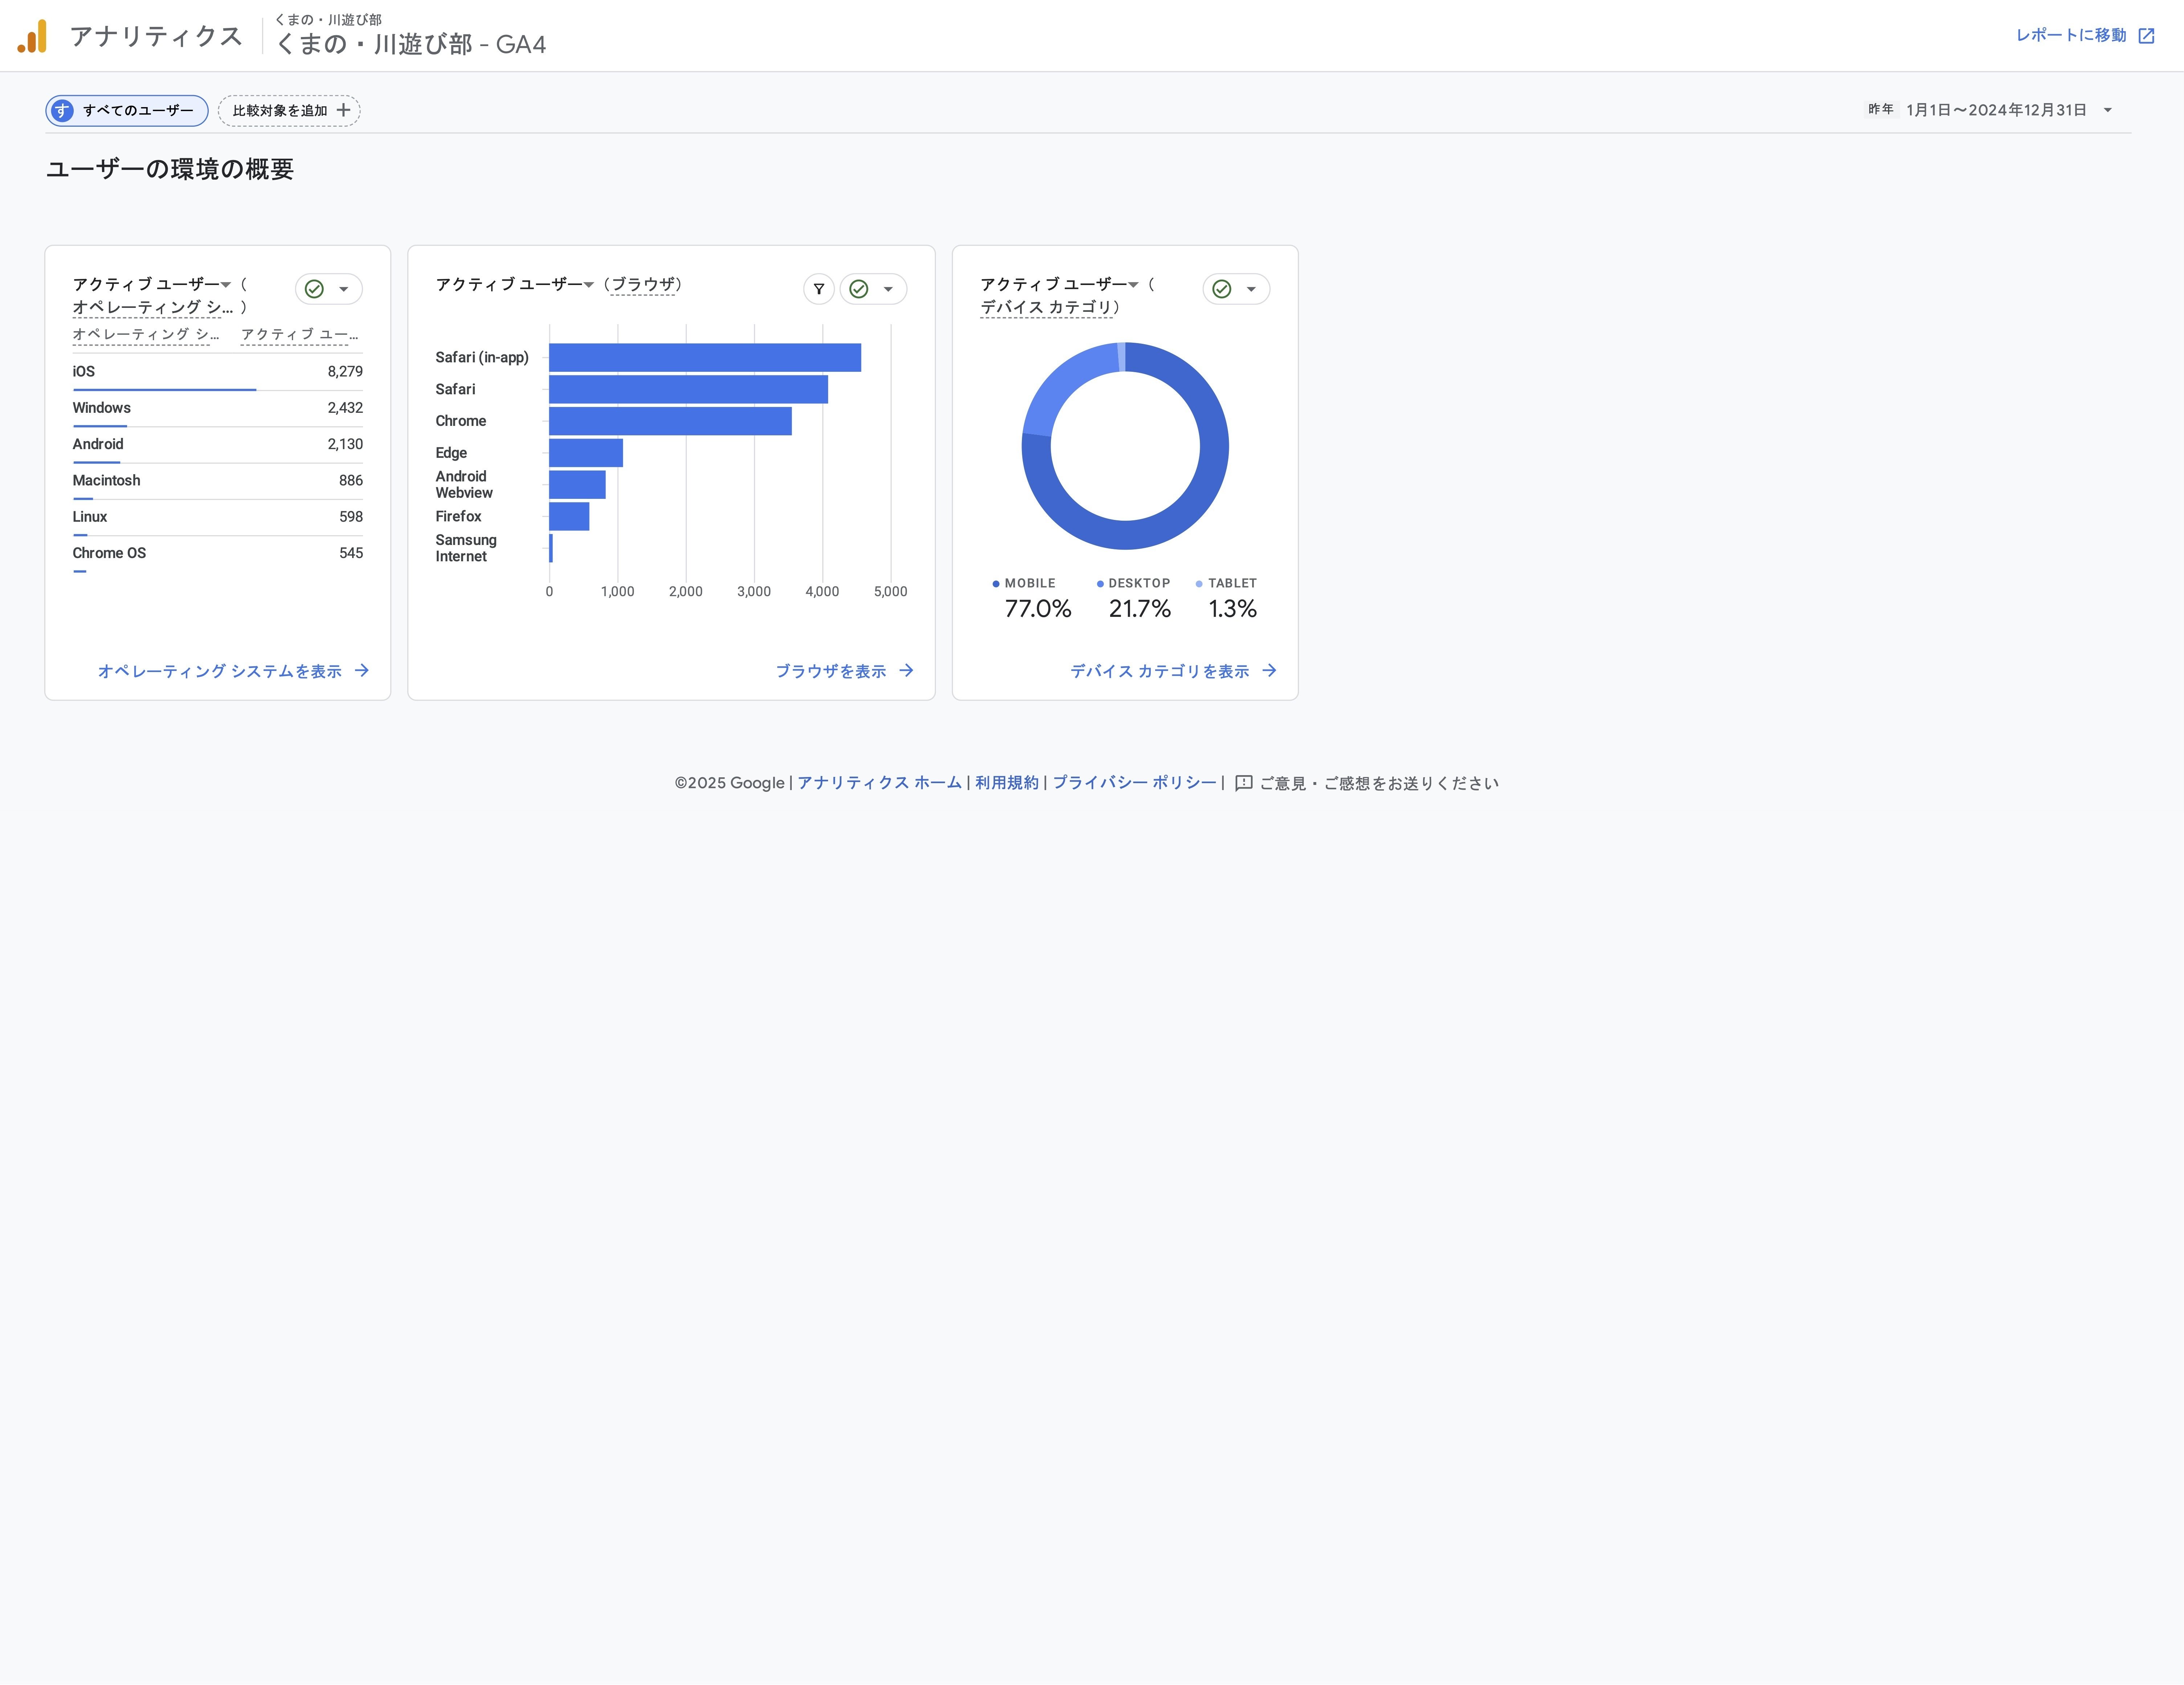Click the DESKTOP legend color dot
Image resolution: width=2184 pixels, height=1685 pixels.
(1100, 584)
